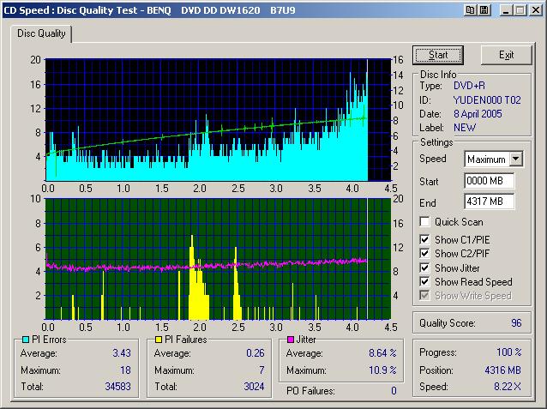Minimize the Disc Quality Test window
Screen dimensions: 547x409
[506, 10]
